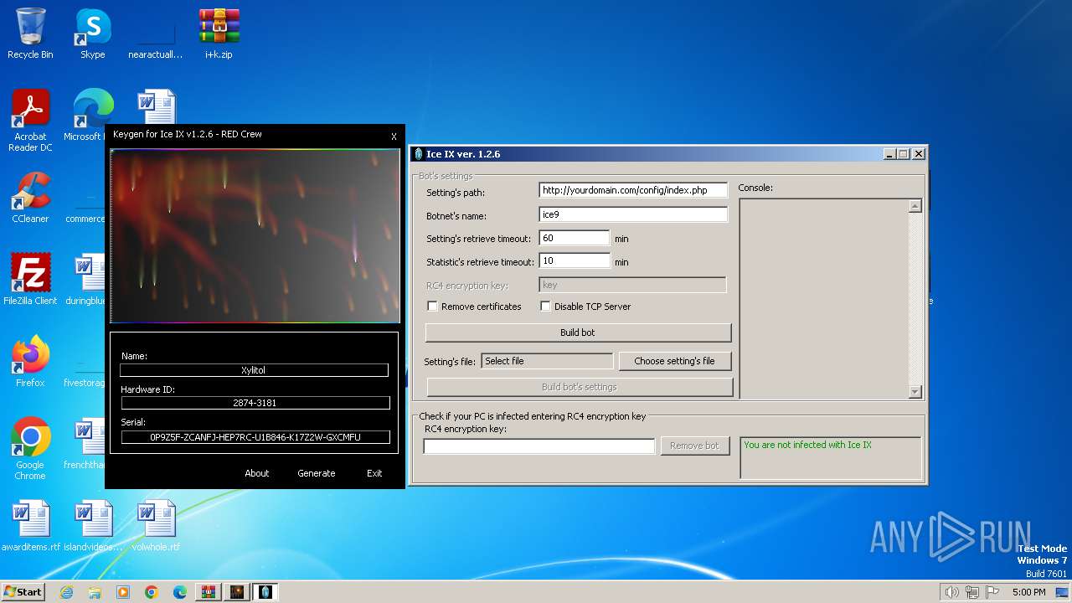Open the Acrobat Reader DC shortcut

click(30, 121)
